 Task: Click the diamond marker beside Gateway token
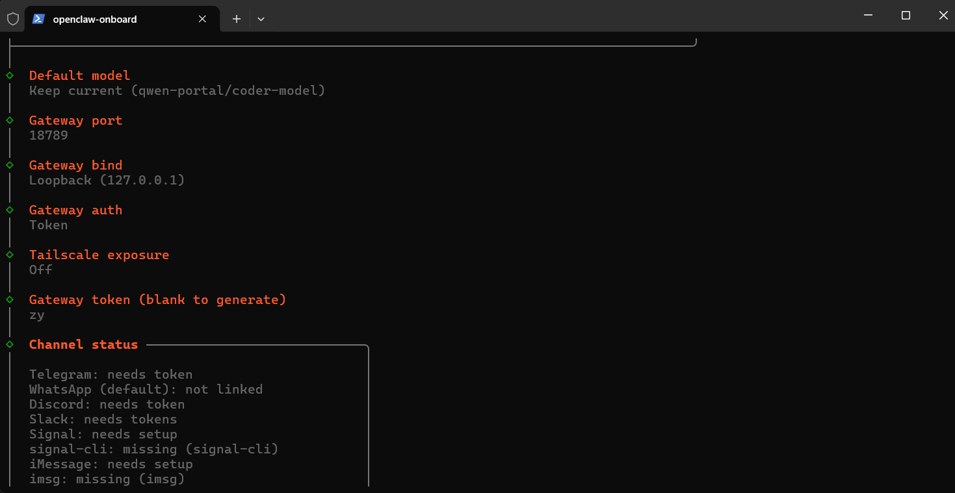coord(10,299)
